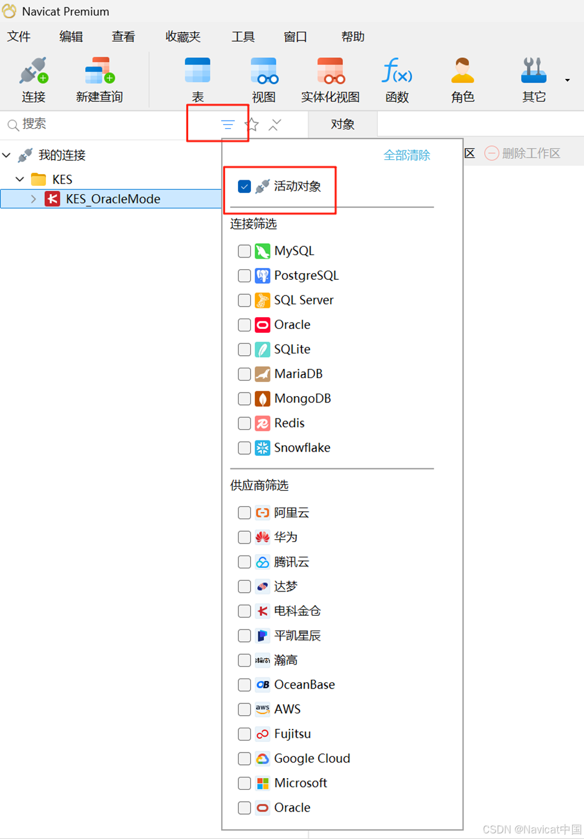Click the Redis icon

(263, 423)
